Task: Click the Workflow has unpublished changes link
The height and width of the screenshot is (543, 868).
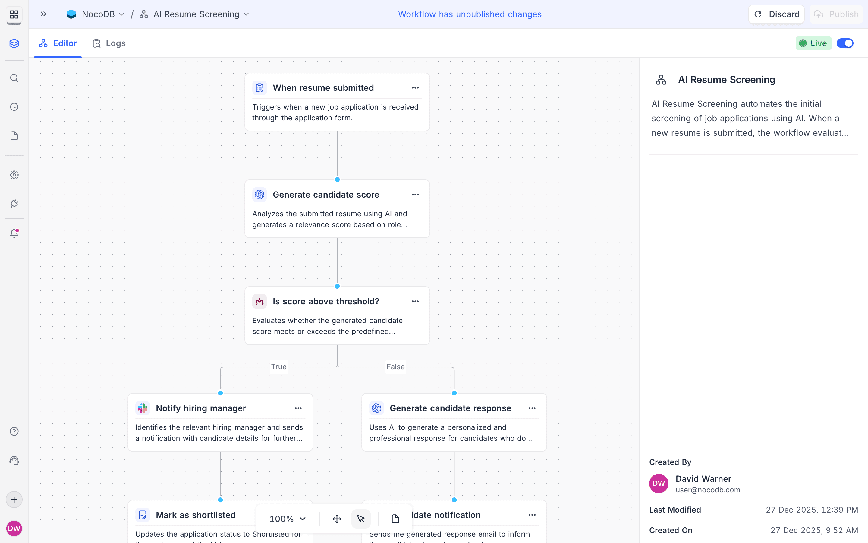Action: [x=470, y=14]
